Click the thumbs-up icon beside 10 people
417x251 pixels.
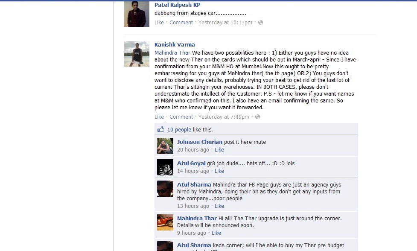coord(161,129)
